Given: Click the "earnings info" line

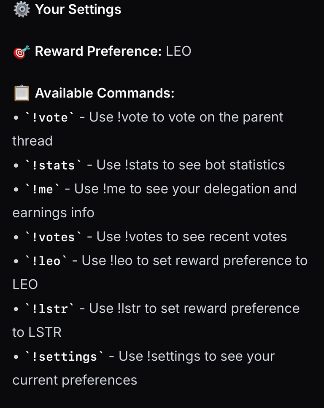Looking at the screenshot, I should 53,213.
